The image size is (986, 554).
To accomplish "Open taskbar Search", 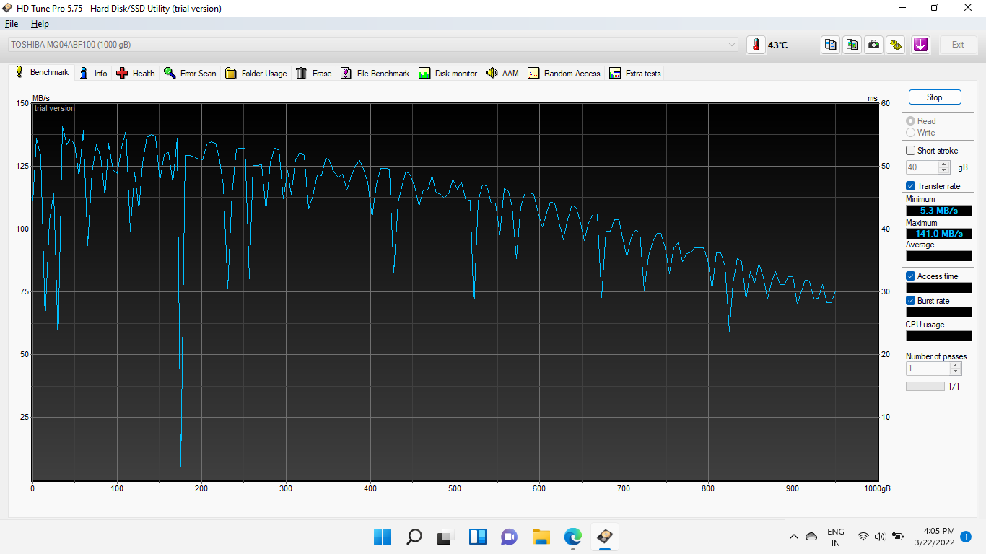I will [x=414, y=537].
